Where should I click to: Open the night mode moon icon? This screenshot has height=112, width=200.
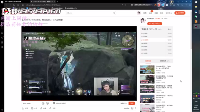(x=182, y=5)
